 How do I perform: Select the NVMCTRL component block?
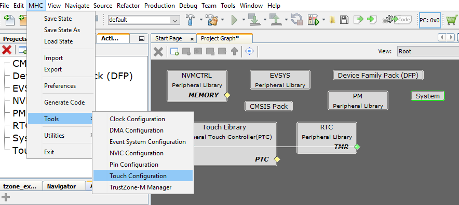point(197,86)
